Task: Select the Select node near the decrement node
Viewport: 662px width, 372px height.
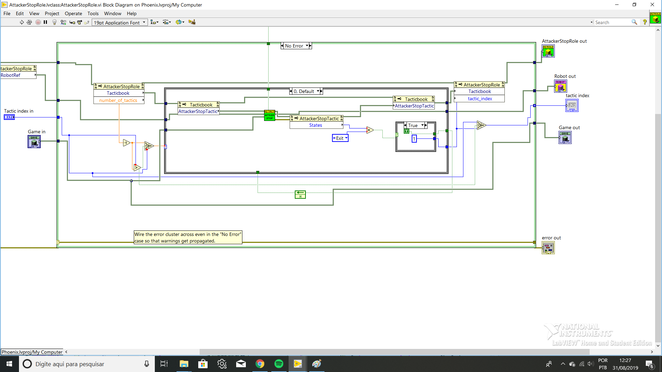Action: click(x=149, y=146)
